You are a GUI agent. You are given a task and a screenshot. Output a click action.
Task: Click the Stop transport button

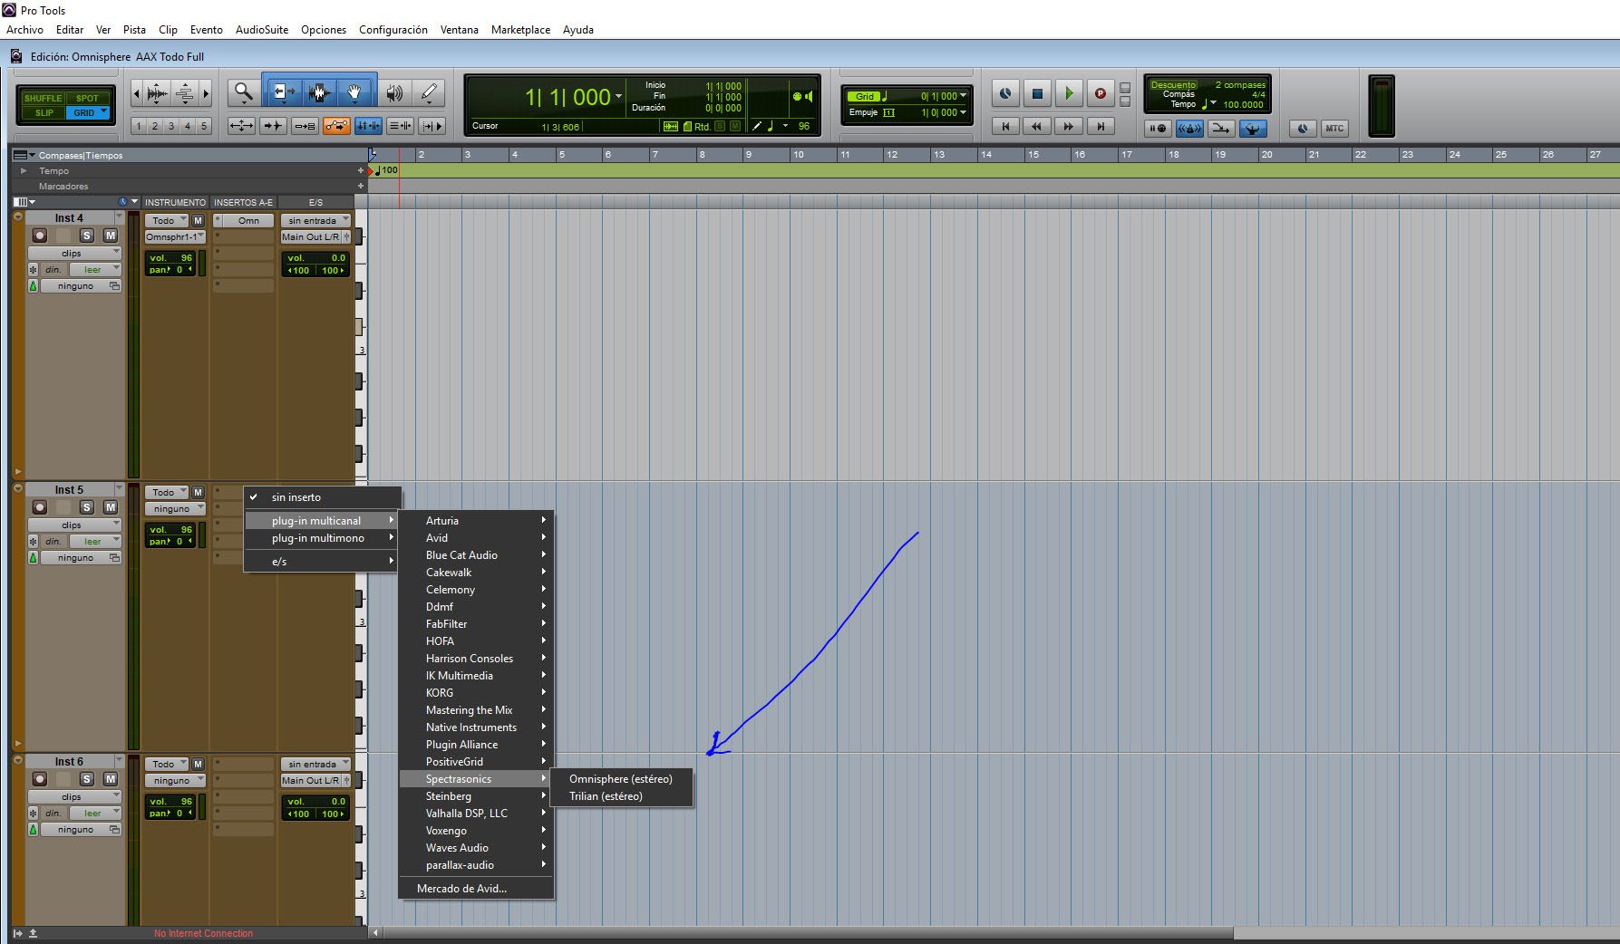1037,92
